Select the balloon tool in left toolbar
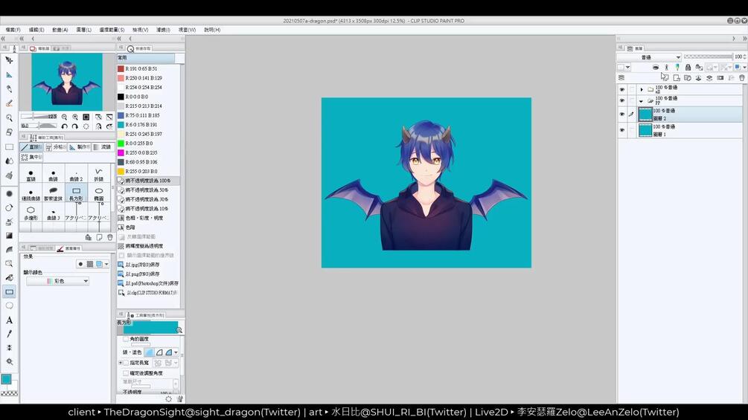This screenshot has width=748, height=420. click(x=9, y=306)
